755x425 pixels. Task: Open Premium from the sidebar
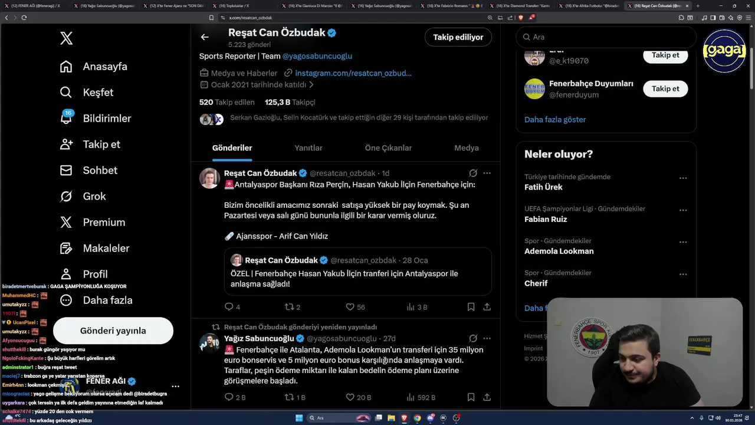point(93,222)
